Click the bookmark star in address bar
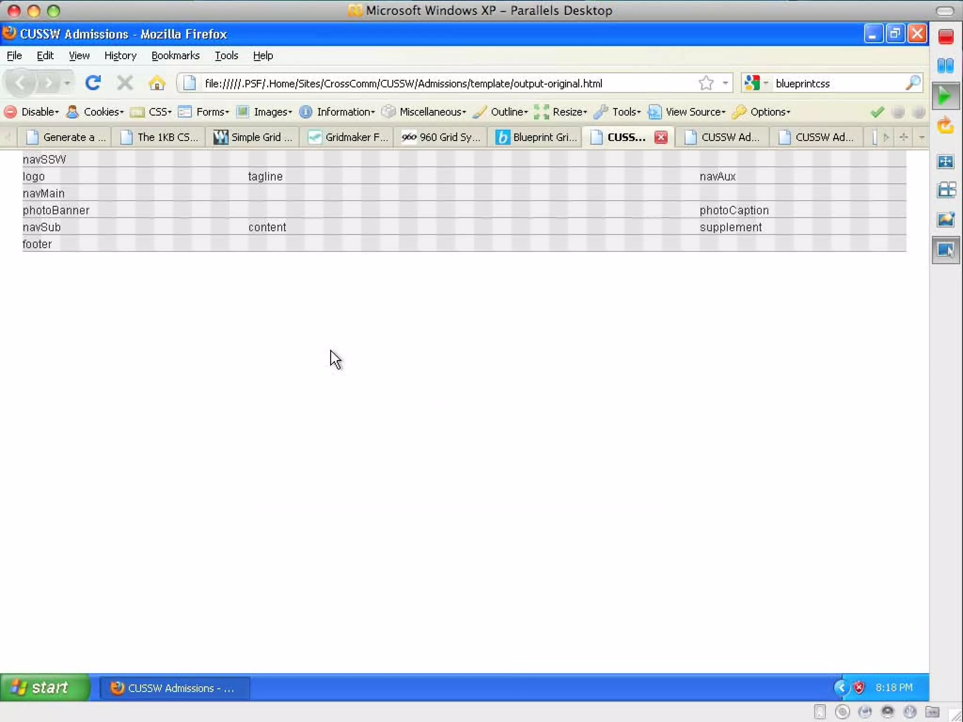963x722 pixels. [x=706, y=83]
